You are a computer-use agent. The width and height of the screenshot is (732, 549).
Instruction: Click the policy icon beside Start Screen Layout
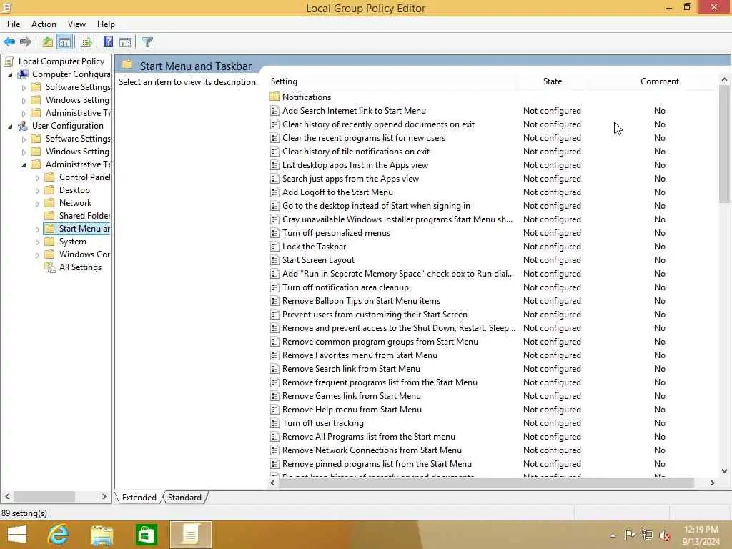pyautogui.click(x=274, y=260)
